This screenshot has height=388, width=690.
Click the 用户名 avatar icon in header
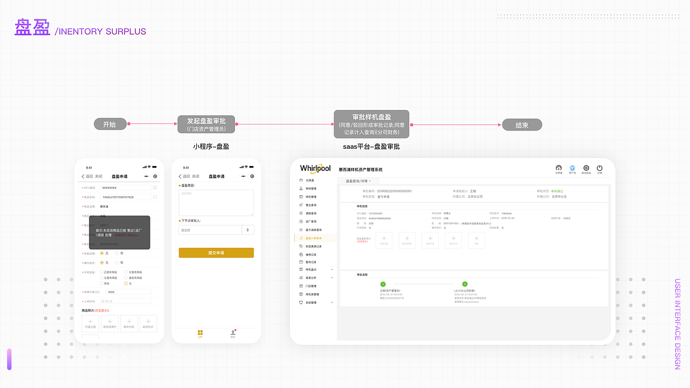point(572,169)
